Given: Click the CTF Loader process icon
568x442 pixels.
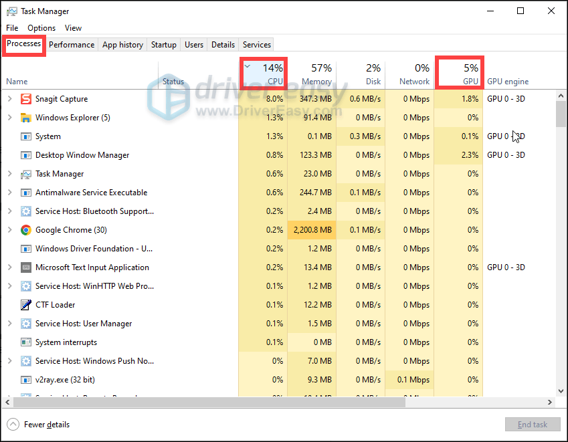Looking at the screenshot, I should (25, 304).
